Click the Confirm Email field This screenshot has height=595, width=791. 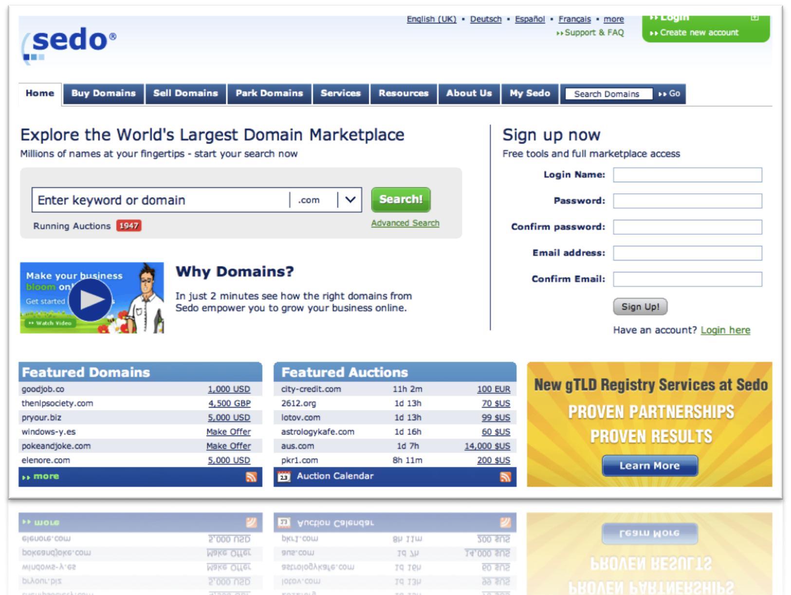687,279
